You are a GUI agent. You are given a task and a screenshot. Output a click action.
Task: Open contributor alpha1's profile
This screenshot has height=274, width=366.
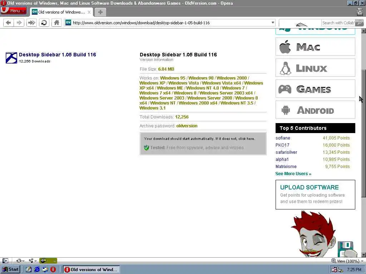(282, 159)
